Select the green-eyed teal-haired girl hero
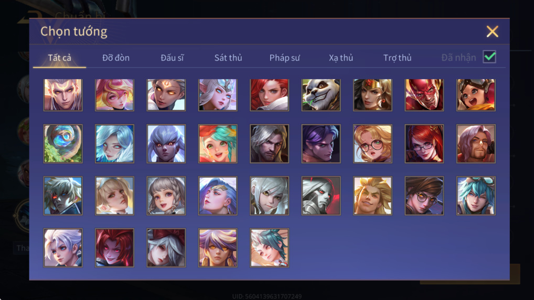The width and height of the screenshot is (534, 300). coord(218,143)
